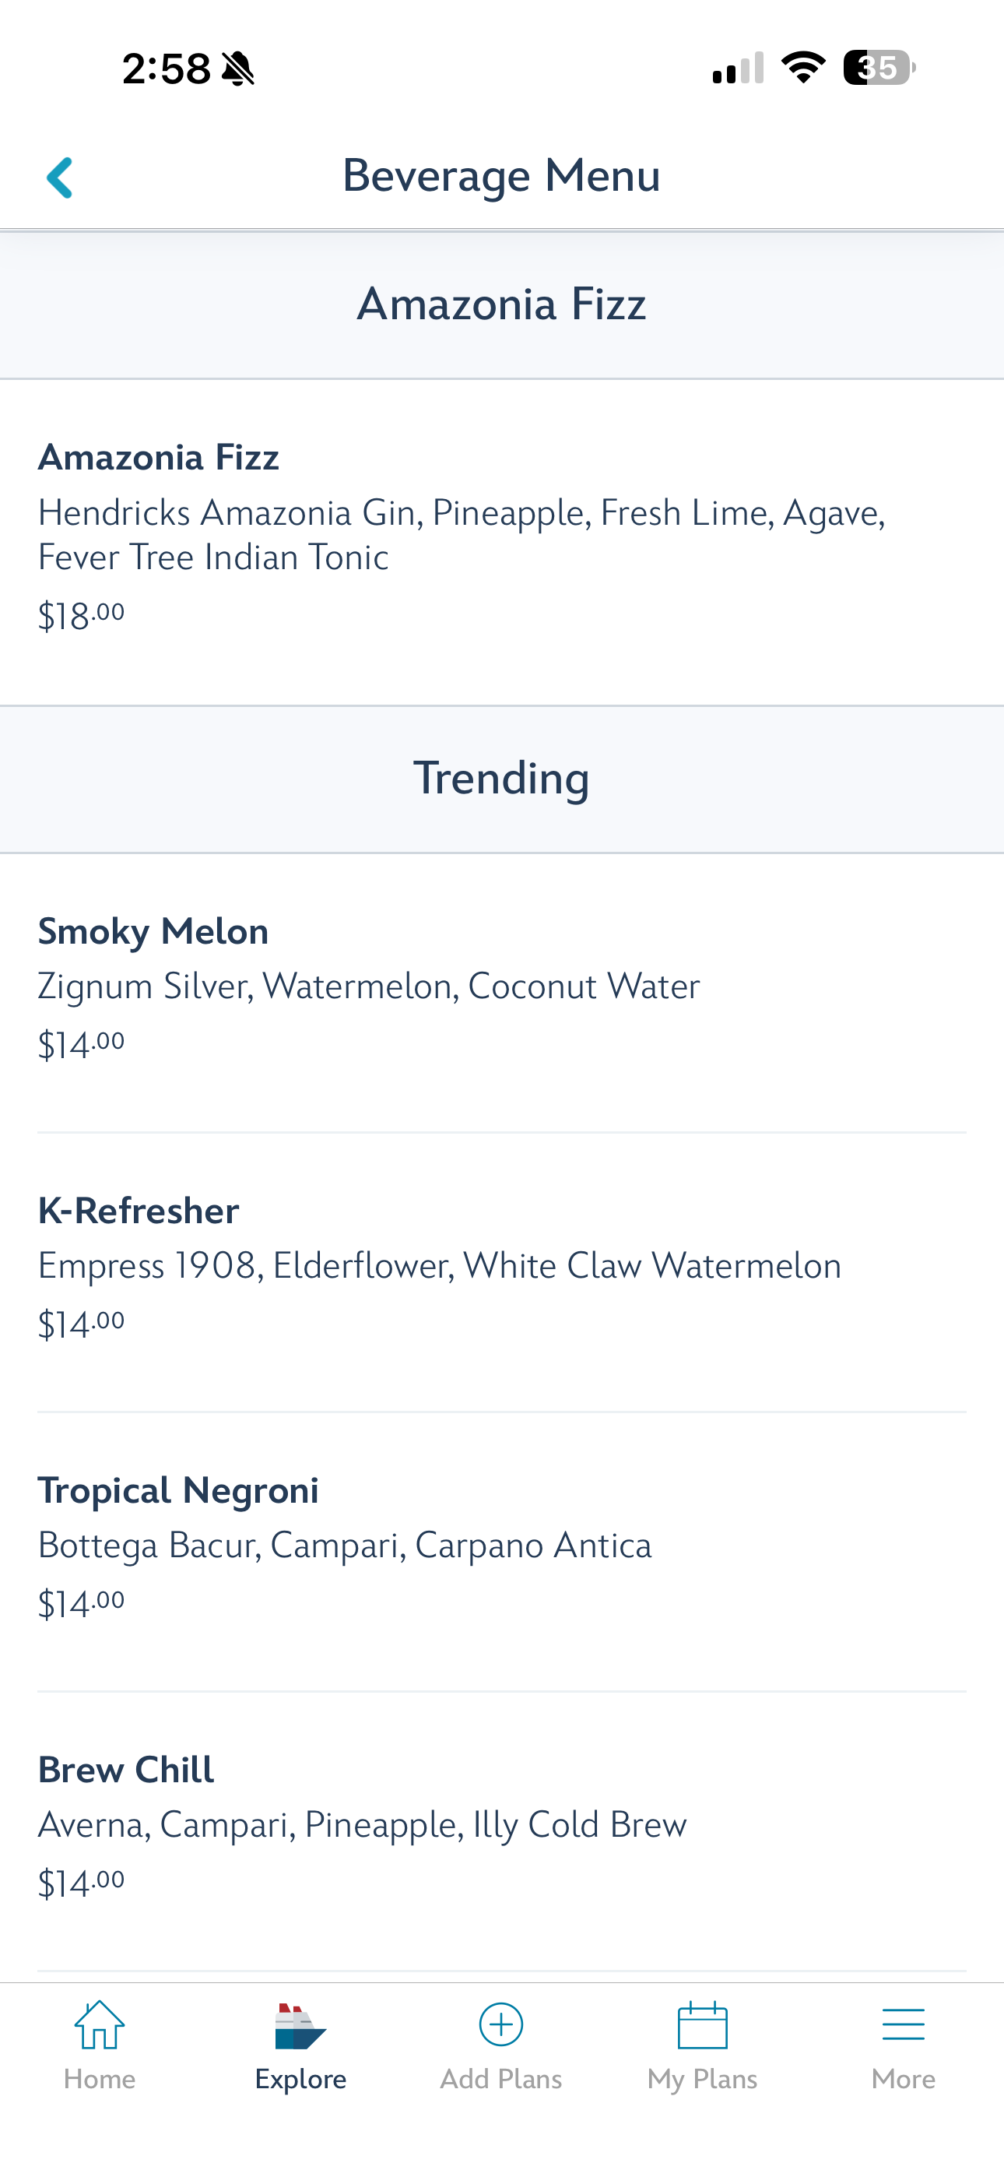
Task: Open the More hamburger menu icon
Action: [903, 2025]
